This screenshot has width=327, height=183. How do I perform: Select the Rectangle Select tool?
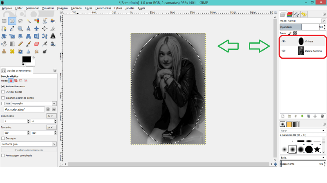click(4, 20)
